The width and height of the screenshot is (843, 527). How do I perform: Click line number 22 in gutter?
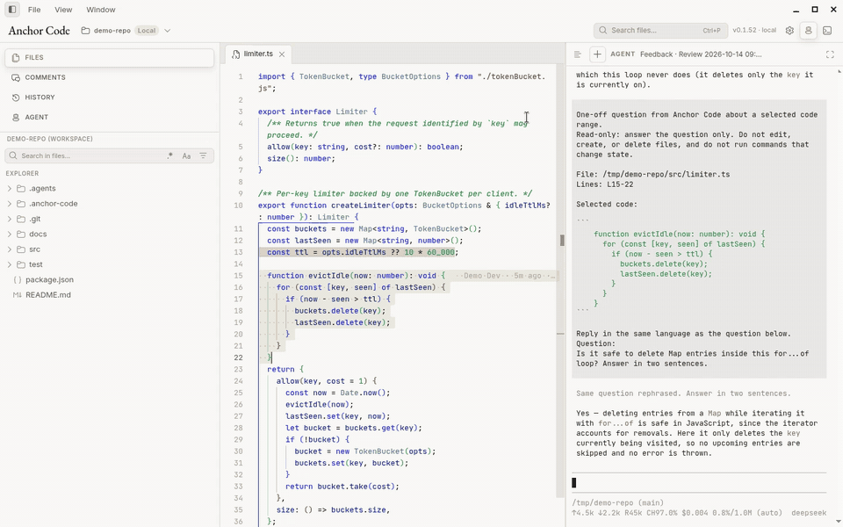[x=238, y=357]
